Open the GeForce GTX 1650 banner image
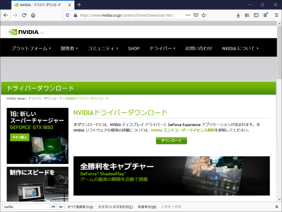 point(37,136)
